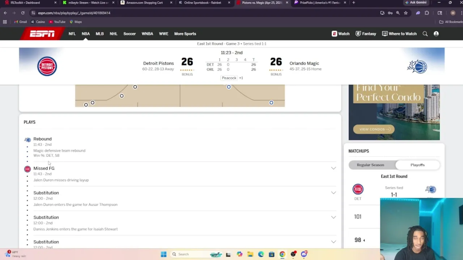Click Ask Gemini button
The width and height of the screenshot is (463, 260).
click(416, 3)
